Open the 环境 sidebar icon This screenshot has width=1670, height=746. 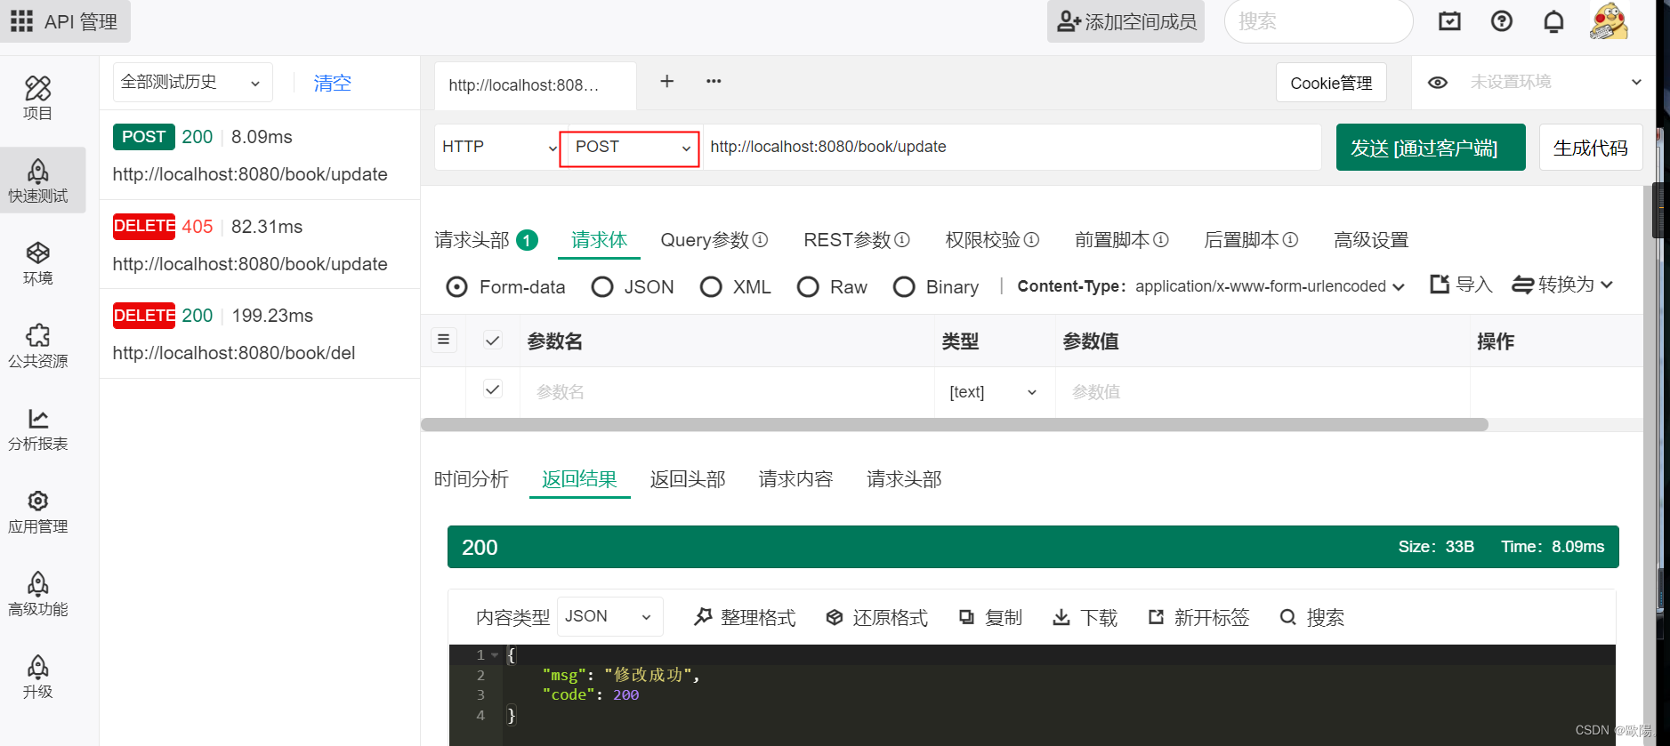pyautogui.click(x=37, y=253)
